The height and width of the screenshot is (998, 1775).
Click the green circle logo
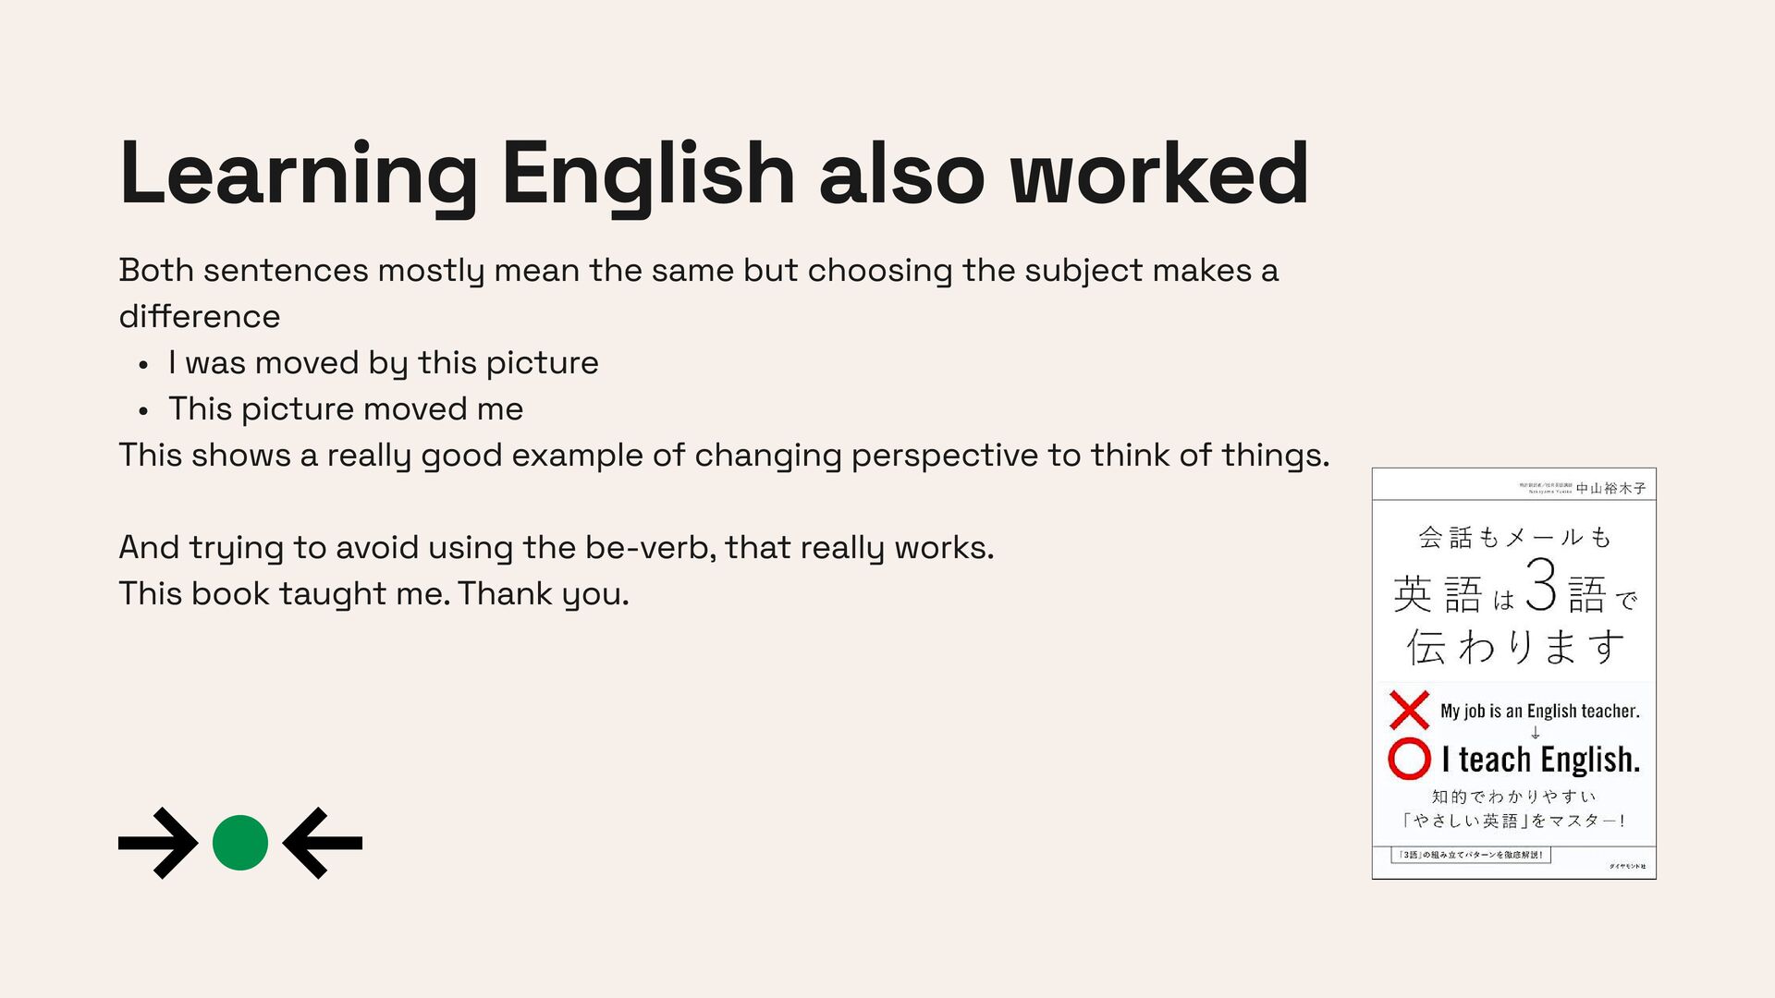pos(240,843)
